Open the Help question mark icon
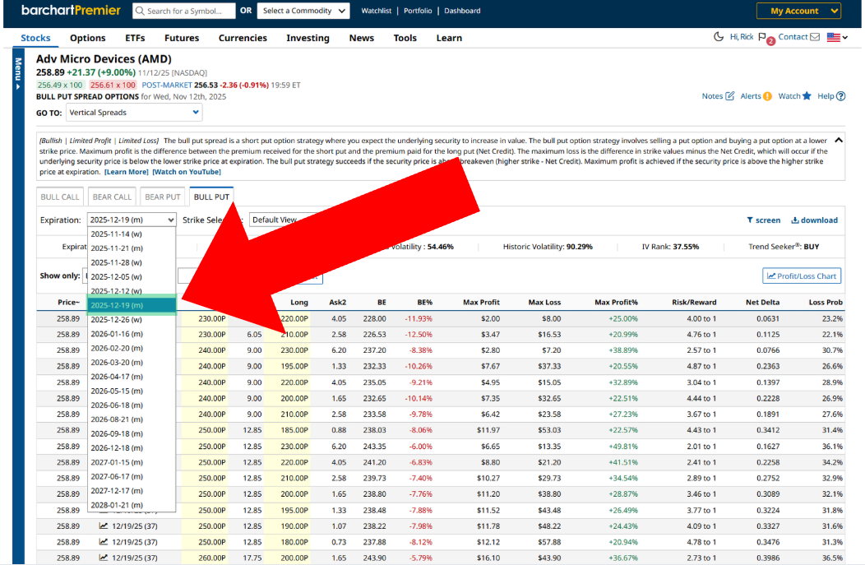The image size is (865, 565). (x=841, y=96)
